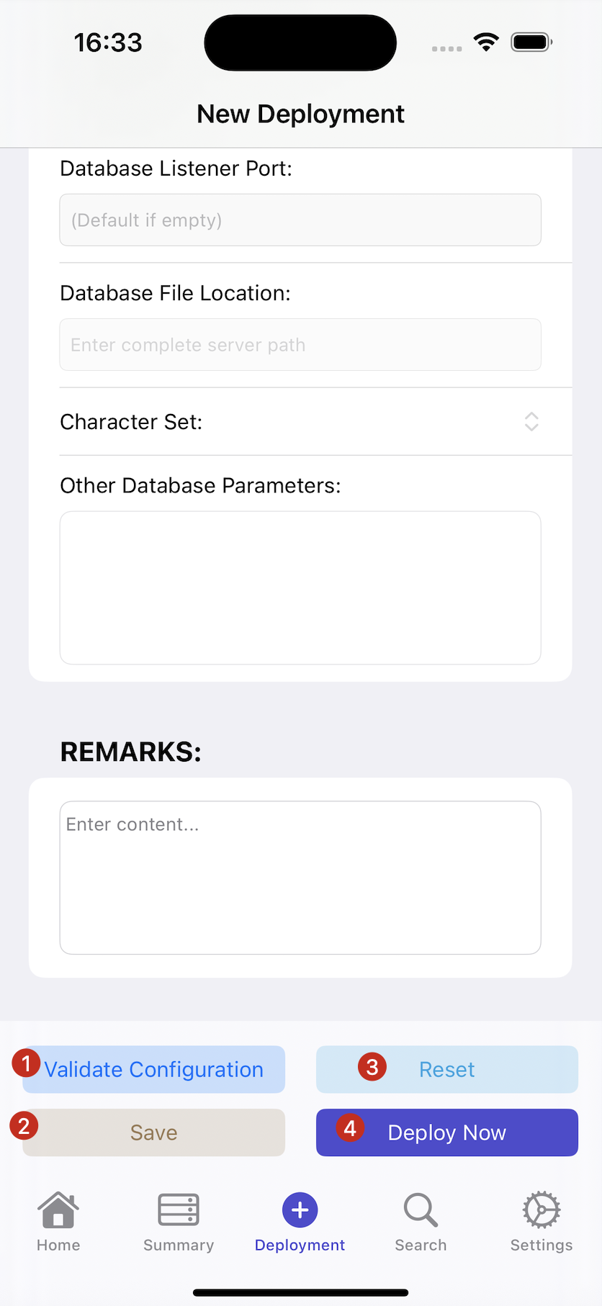Click the Reset button
Screen dimensions: 602x1306
click(x=447, y=1070)
